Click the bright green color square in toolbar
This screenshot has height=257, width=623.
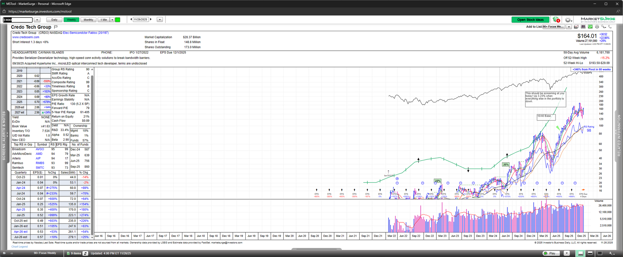click(118, 20)
